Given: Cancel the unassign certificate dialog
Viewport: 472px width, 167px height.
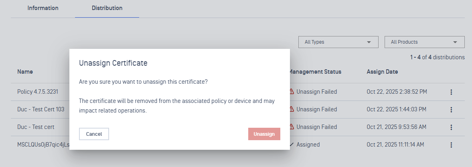Looking at the screenshot, I should coord(94,134).
